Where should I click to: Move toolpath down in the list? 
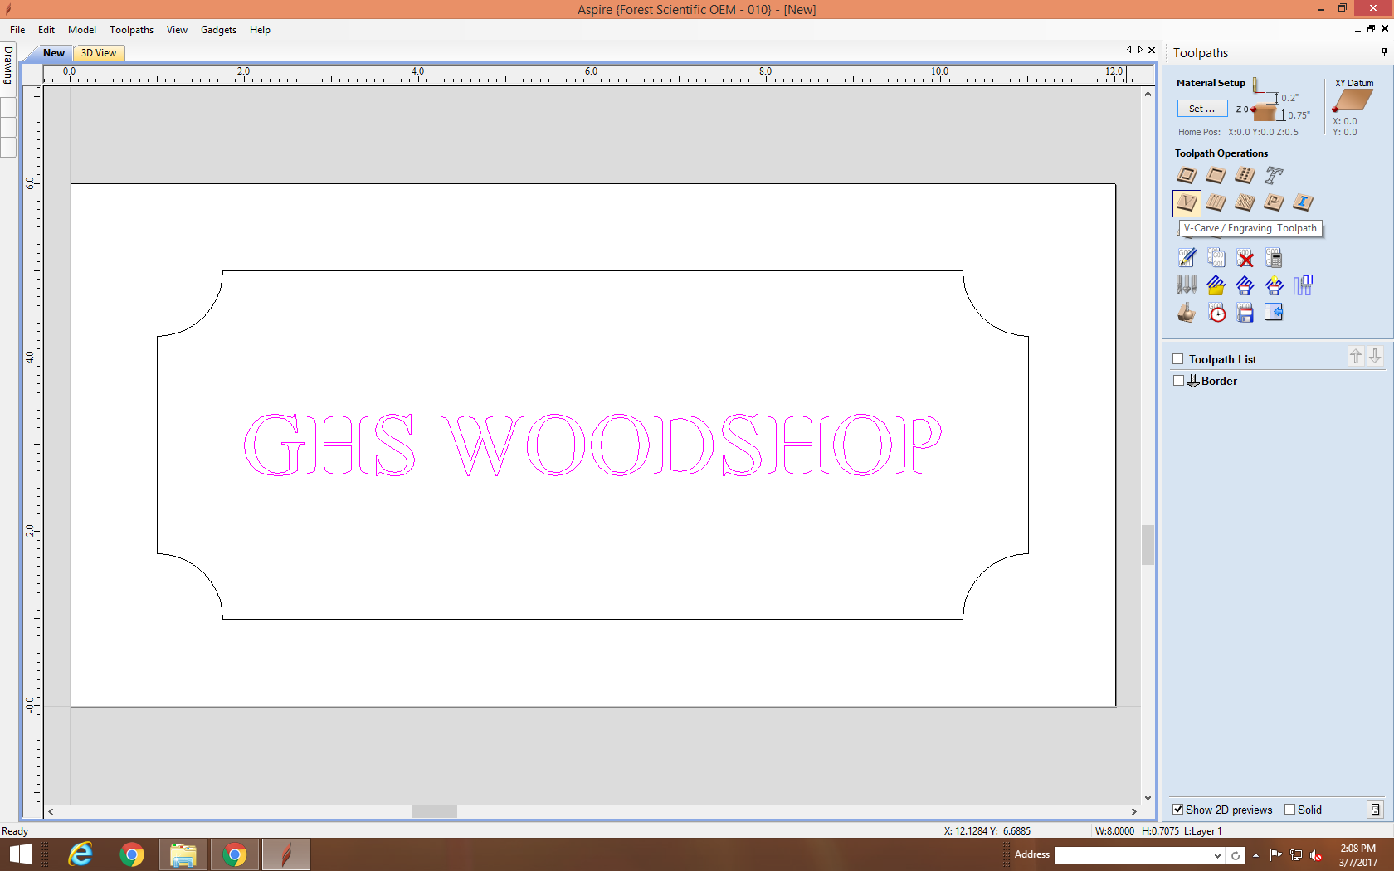tap(1375, 356)
